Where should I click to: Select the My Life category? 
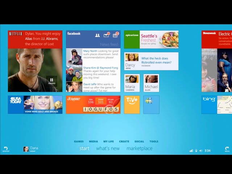(x=108, y=141)
